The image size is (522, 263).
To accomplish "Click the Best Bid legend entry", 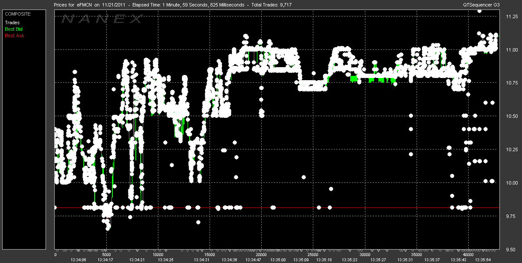I will [x=13, y=29].
